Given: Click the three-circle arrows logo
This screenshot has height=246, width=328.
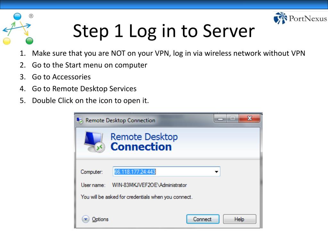Looking at the screenshot, I should pos(18,29).
